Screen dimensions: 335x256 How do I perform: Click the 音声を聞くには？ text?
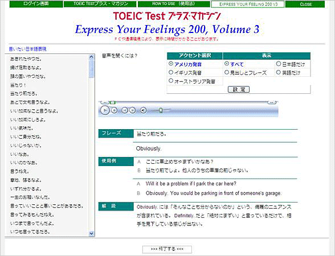point(120,56)
